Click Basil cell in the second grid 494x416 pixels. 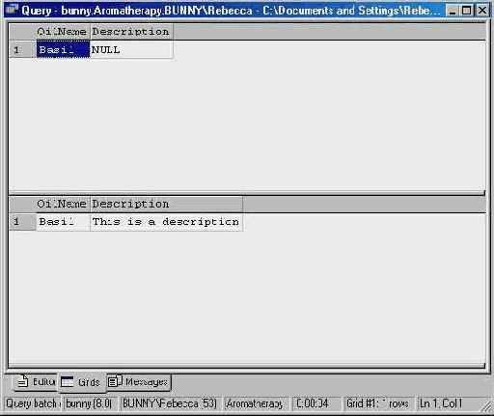63,222
